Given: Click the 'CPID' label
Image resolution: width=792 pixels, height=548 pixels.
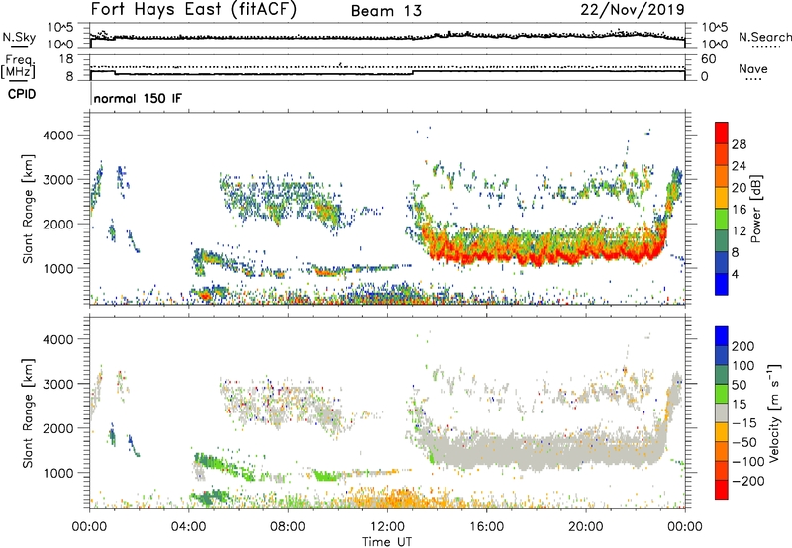Looking at the screenshot, I should pos(22,94).
